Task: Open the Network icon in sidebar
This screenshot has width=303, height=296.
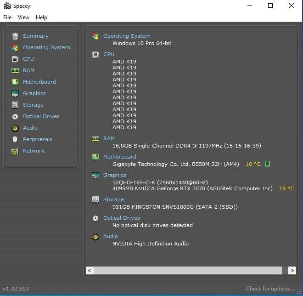Action: 15,151
